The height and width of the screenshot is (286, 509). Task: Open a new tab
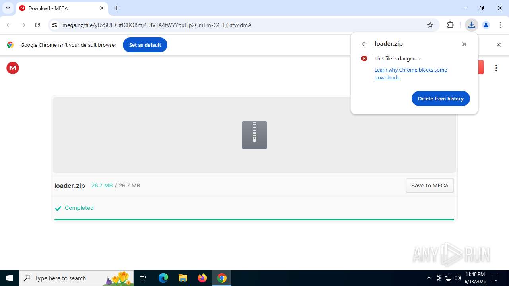click(x=116, y=8)
